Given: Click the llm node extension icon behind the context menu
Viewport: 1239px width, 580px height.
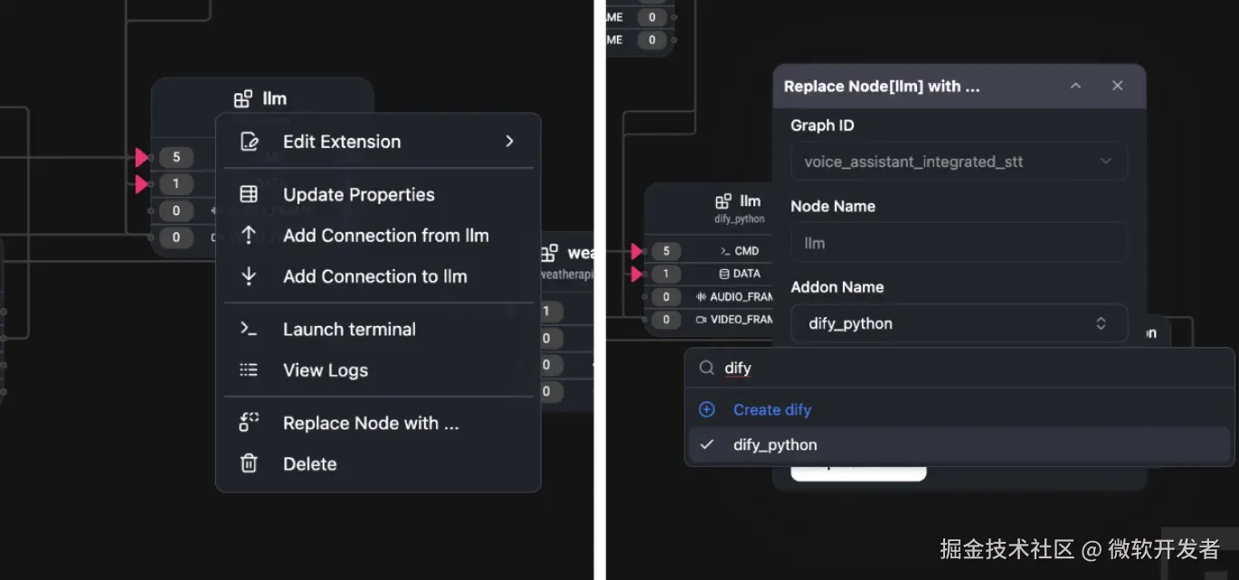Looking at the screenshot, I should point(243,98).
